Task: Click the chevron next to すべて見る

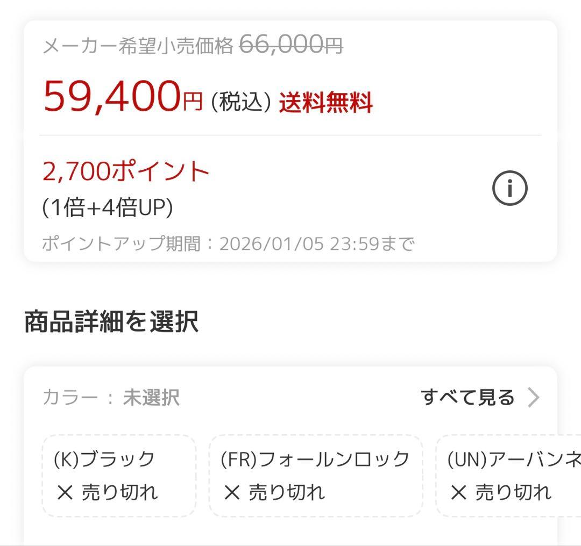Action: tap(533, 397)
